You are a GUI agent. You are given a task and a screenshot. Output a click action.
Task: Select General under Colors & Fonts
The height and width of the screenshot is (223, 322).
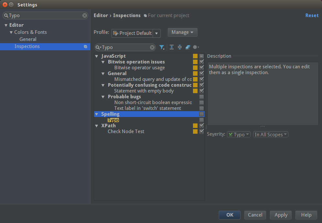28,39
